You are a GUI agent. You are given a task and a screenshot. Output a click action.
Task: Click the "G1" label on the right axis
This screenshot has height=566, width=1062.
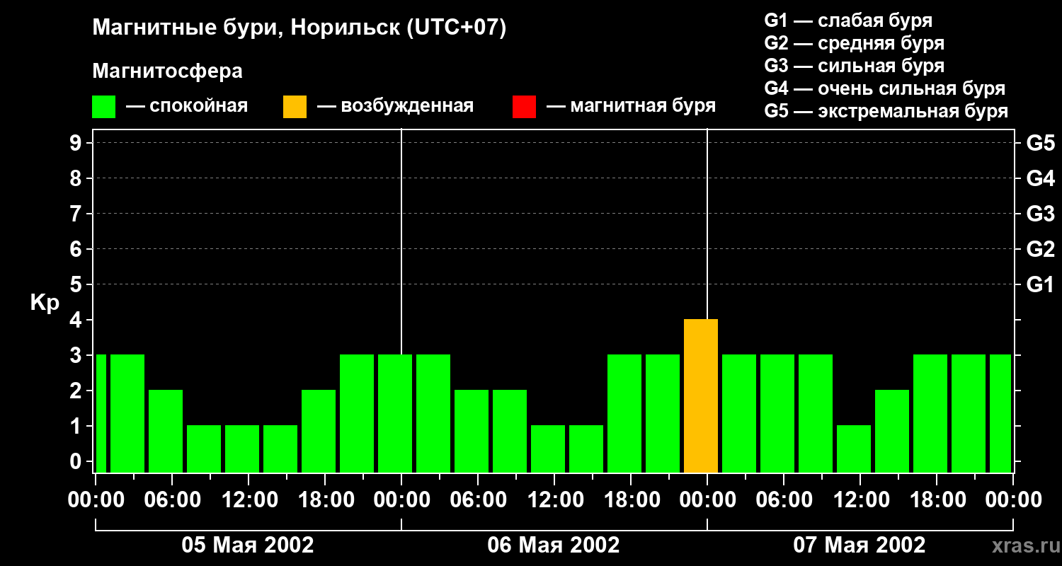click(x=1041, y=284)
